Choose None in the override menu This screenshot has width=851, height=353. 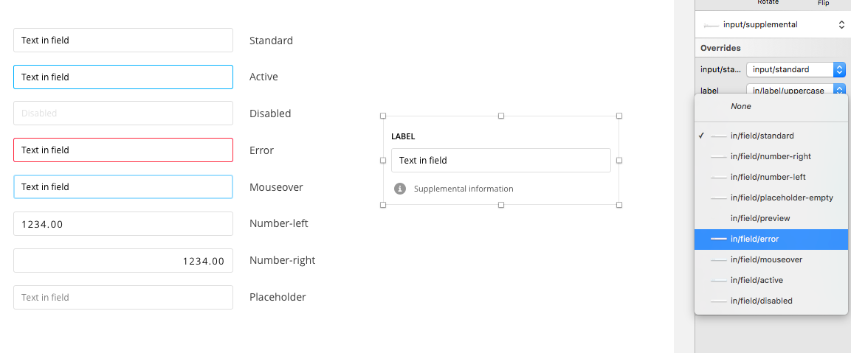point(741,106)
